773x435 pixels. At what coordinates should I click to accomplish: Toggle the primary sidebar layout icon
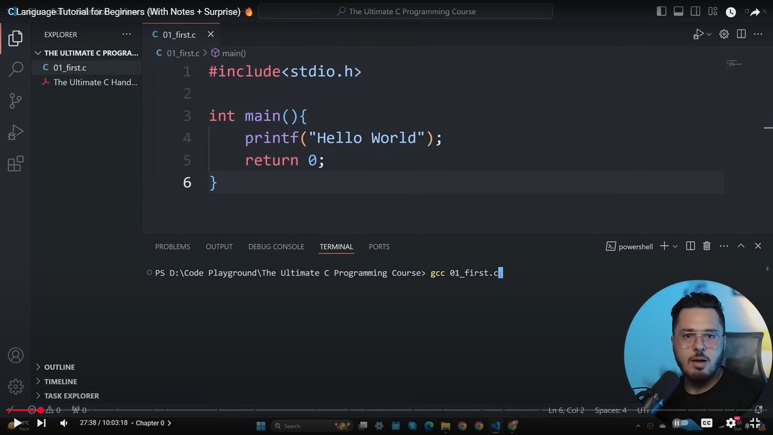click(662, 12)
